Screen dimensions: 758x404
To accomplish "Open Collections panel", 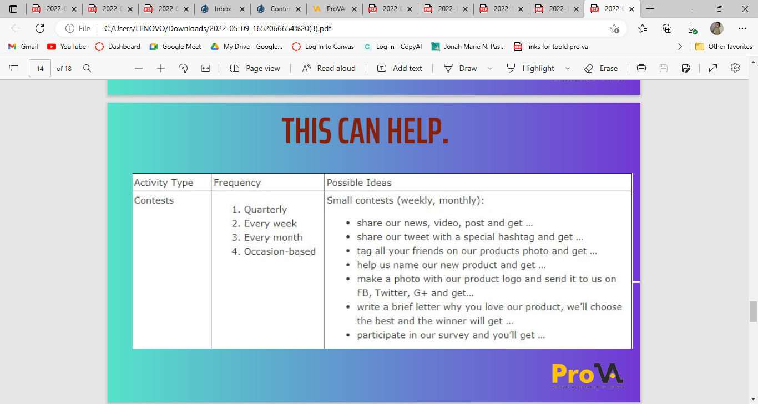I will [x=668, y=28].
